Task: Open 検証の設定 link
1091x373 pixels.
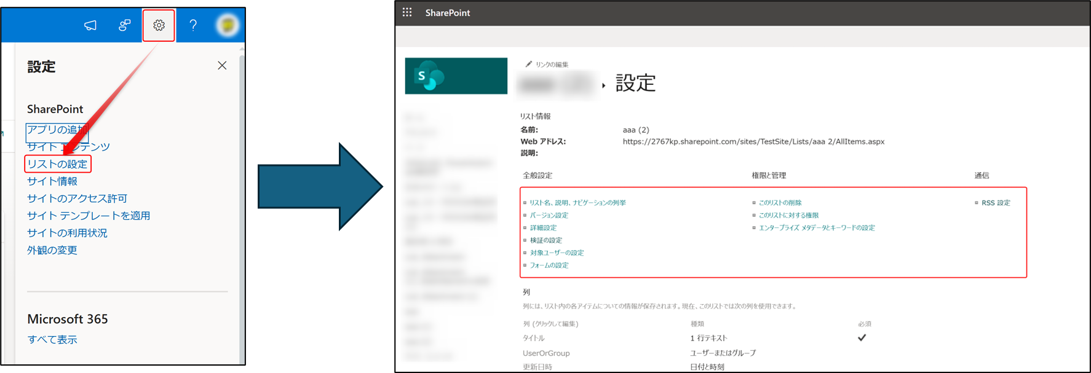Action: pyautogui.click(x=546, y=240)
